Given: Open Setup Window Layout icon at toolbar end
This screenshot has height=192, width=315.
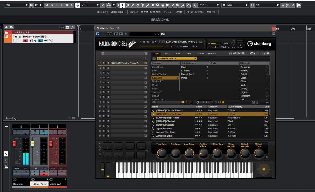Looking at the screenshot, I should point(299,5).
